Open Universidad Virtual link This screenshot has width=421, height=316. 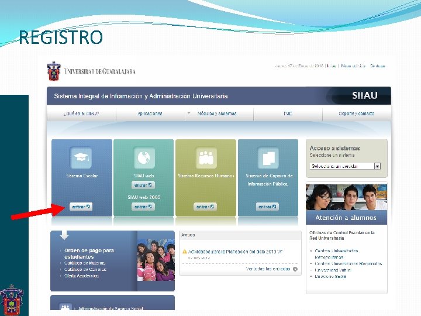coord(333,270)
